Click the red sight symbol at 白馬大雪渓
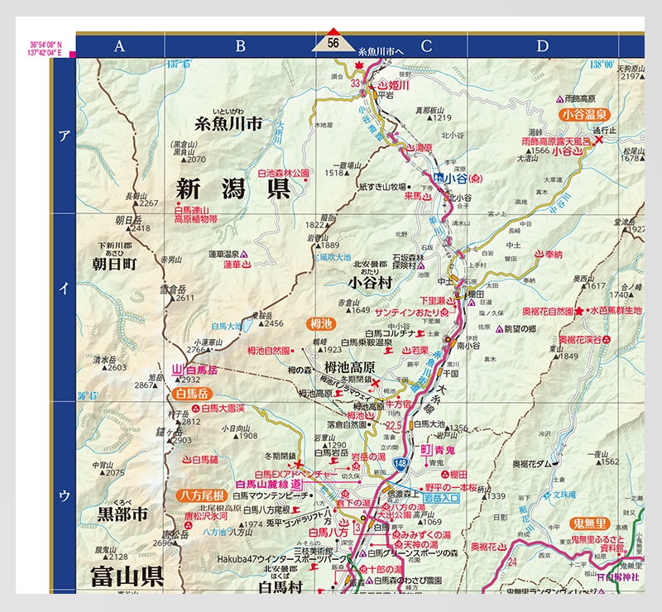This screenshot has height=612, width=662. coord(195,409)
